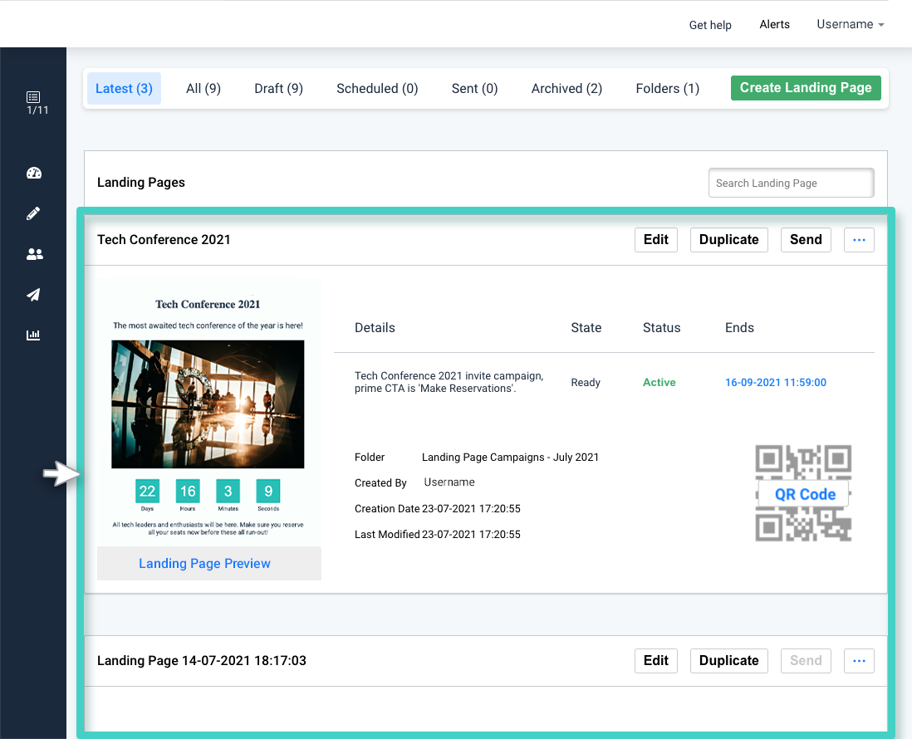Click the Active status text
The image size is (912, 739).
pos(659,383)
